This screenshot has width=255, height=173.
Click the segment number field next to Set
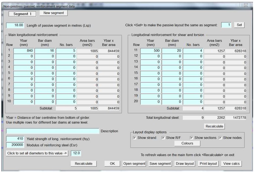226,25
